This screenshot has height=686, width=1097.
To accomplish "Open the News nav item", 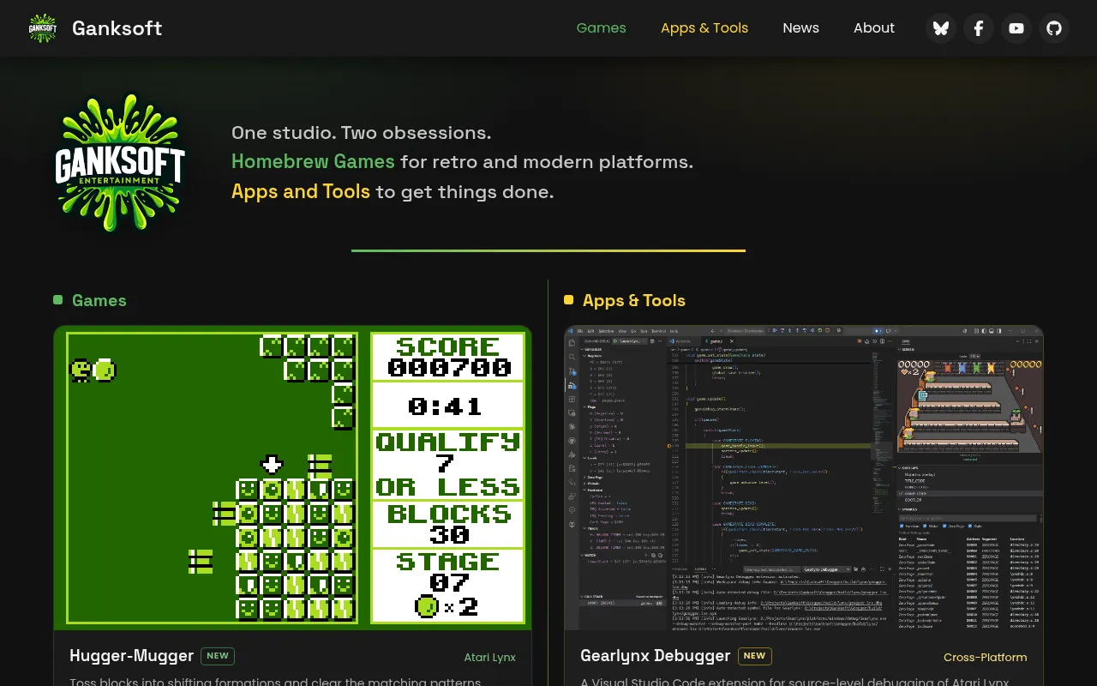I will (x=800, y=28).
